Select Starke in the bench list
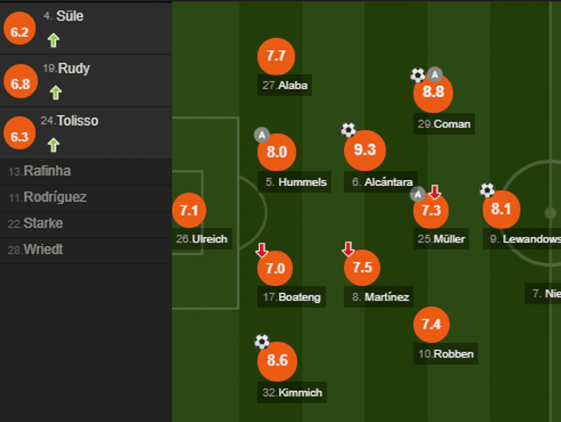561x422 pixels. [x=35, y=223]
